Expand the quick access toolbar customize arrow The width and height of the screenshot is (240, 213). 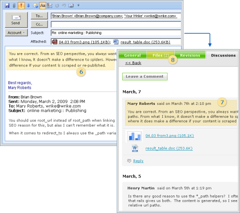[x=78, y=6]
